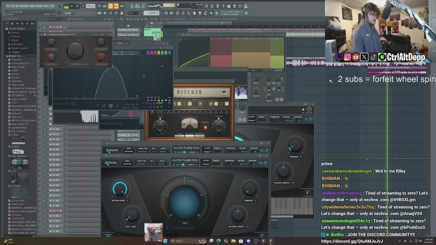
Task: Toggle AUTO/GRAPH switch in front Auto-Tune Pro
Action: tap(183, 165)
